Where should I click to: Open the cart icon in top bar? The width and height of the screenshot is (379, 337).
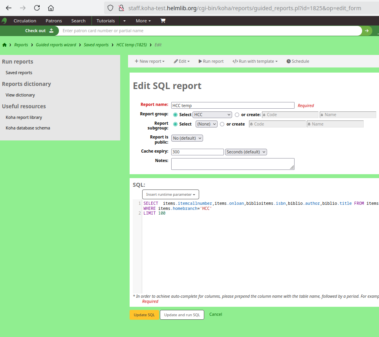[163, 21]
